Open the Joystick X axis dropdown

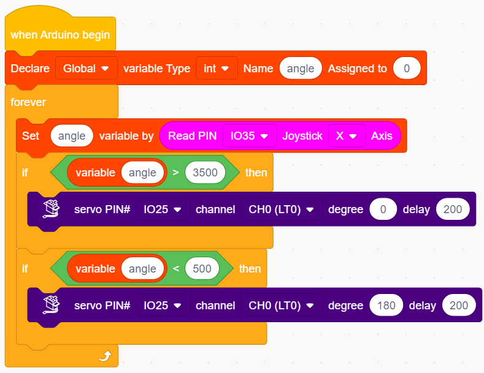point(347,136)
